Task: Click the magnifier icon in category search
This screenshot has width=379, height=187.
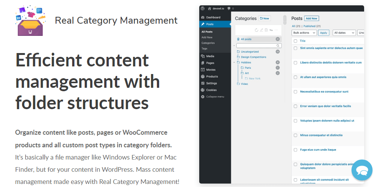Action: 278,45
